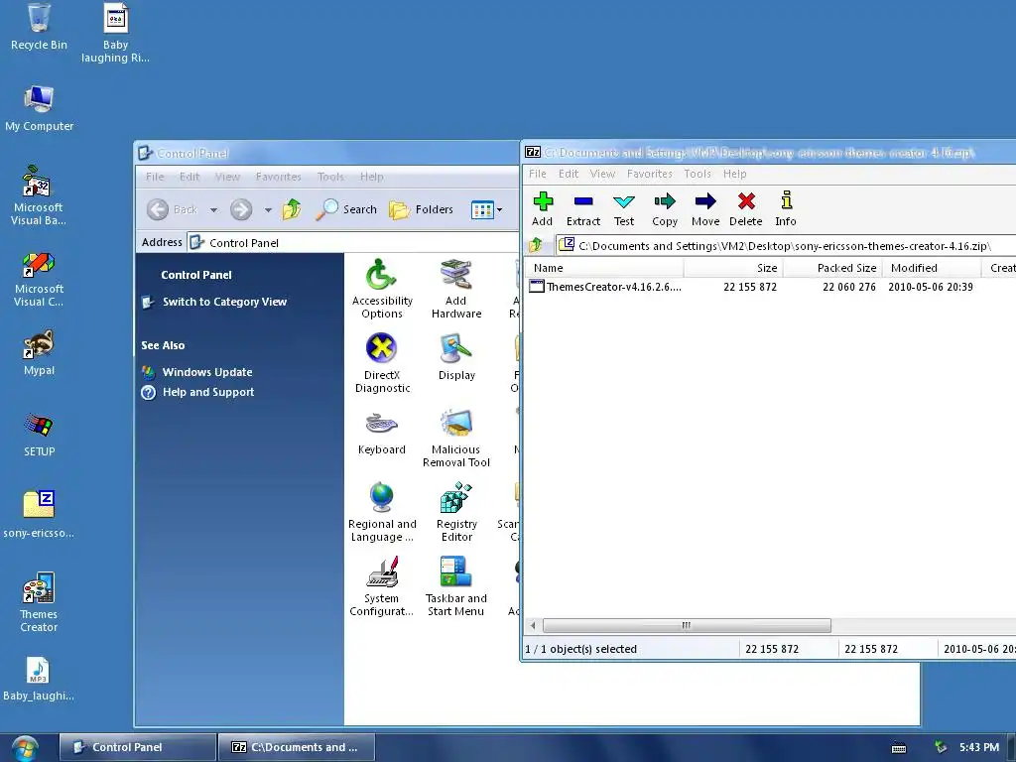Screen dimensions: 1016x762
Task: Select Baby laughing Ri... desktop file
Action: [x=115, y=33]
